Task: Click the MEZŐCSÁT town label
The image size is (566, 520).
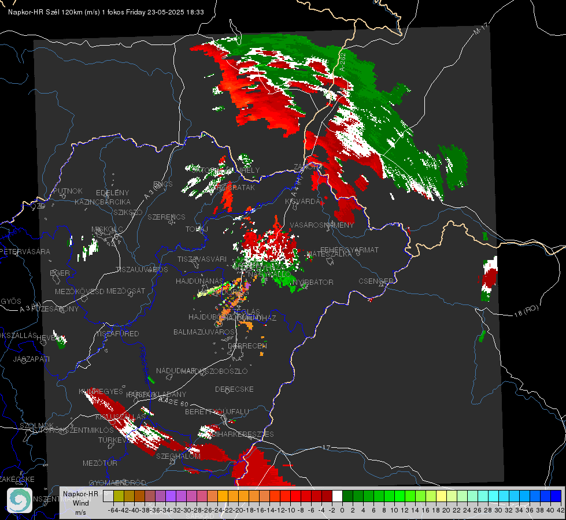Action: [x=125, y=291]
